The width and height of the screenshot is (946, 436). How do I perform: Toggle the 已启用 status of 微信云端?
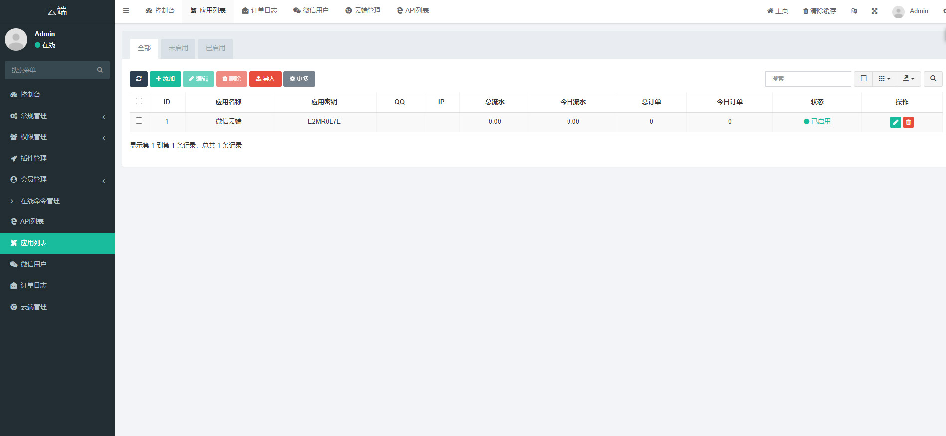[817, 121]
